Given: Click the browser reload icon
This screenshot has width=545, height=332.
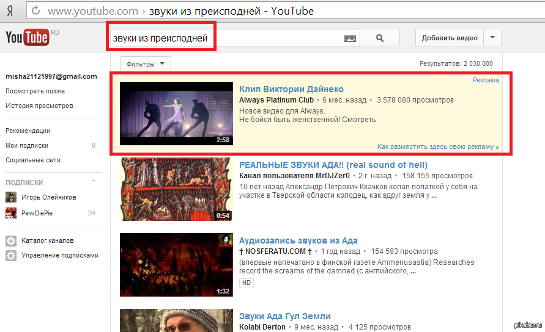Looking at the screenshot, I should click(x=35, y=10).
